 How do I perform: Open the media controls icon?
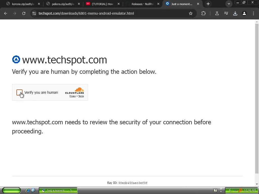pos(226,14)
